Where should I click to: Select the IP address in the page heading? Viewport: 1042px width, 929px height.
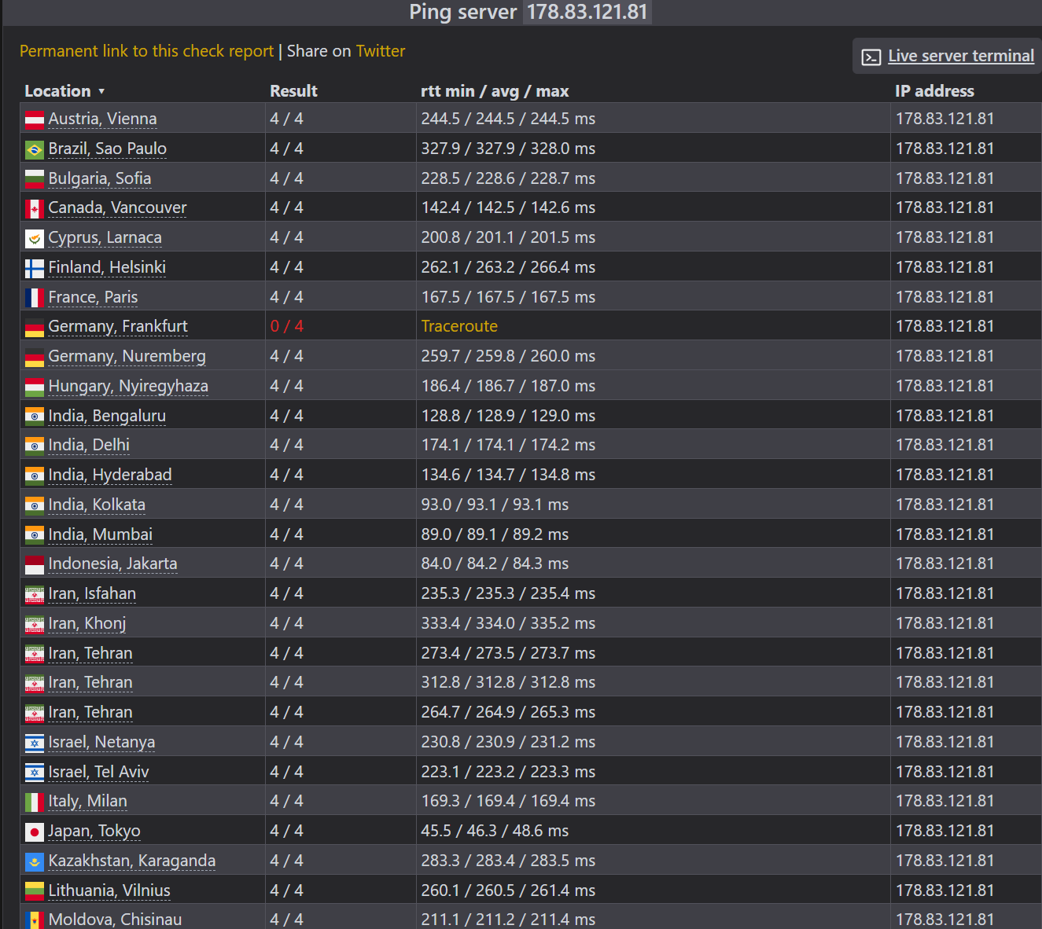point(587,12)
